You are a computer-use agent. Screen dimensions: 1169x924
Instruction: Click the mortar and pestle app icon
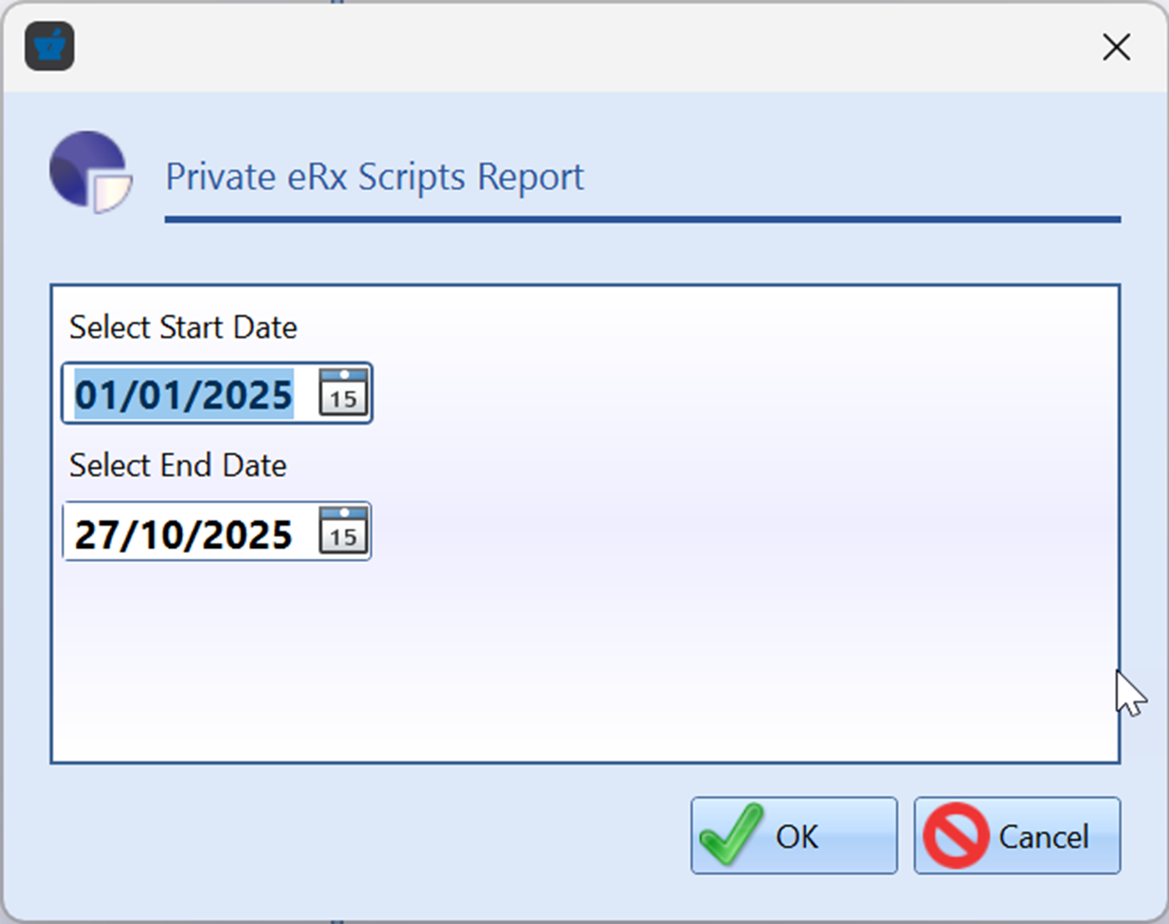(x=49, y=46)
